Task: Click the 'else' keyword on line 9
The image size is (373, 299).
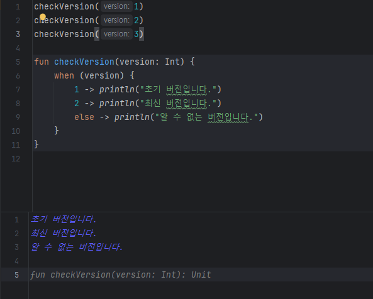Action: [x=84, y=117]
